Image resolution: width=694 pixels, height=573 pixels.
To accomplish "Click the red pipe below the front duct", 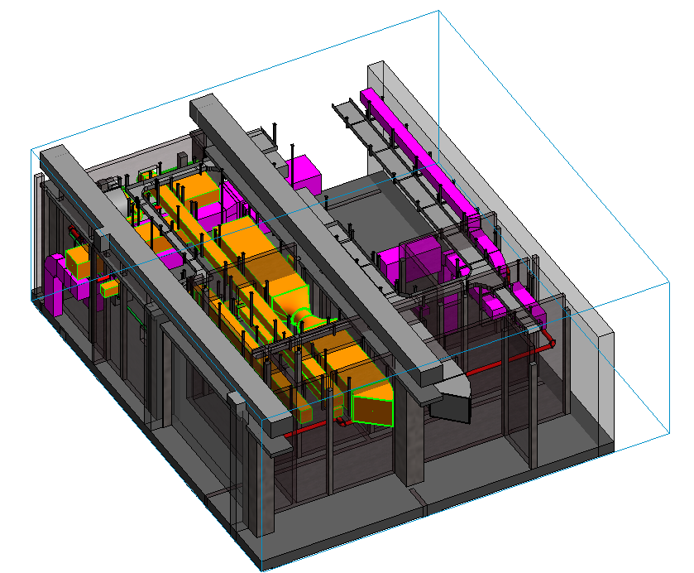I will (x=304, y=430).
